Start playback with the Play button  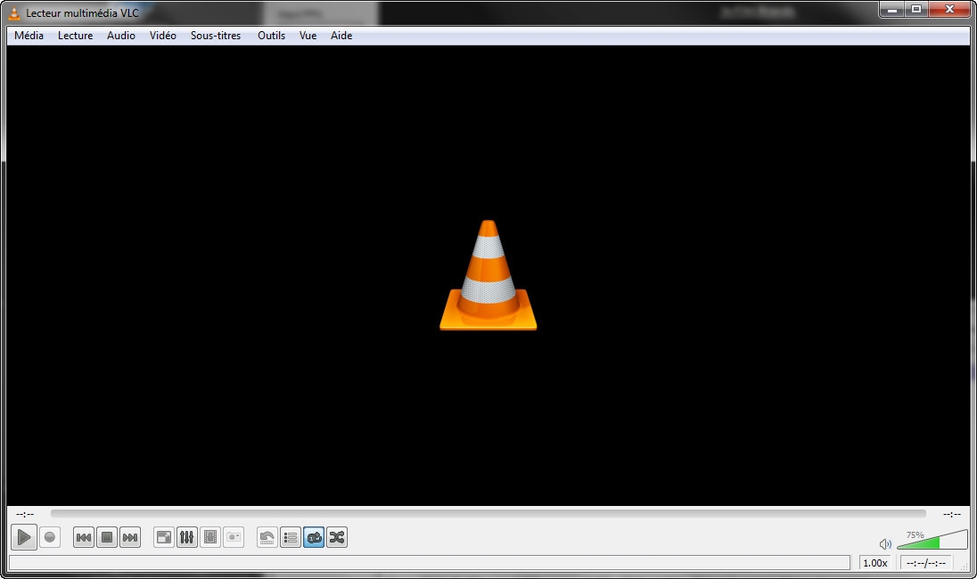pyautogui.click(x=24, y=536)
